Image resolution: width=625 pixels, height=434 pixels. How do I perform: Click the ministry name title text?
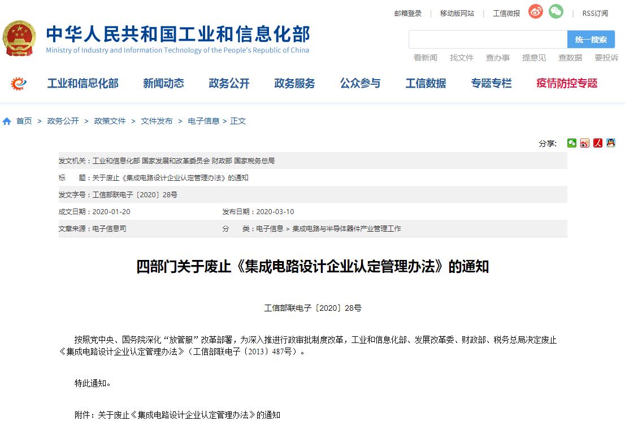pos(178,34)
